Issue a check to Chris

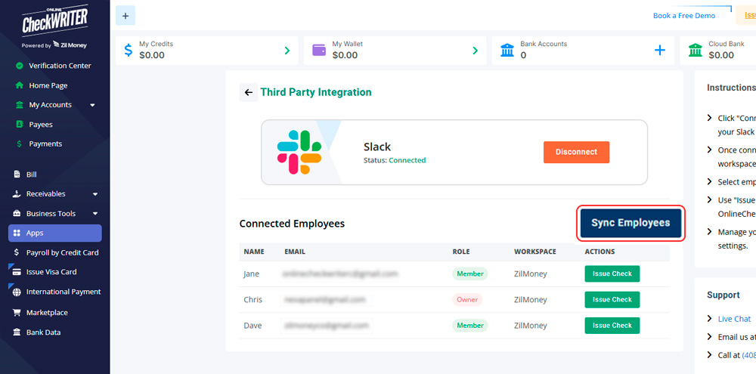[x=612, y=299]
